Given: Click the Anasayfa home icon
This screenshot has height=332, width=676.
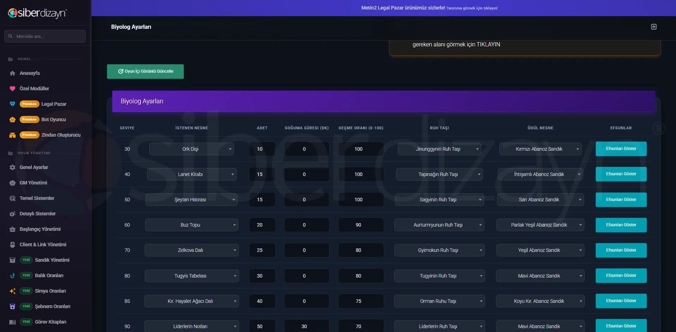Looking at the screenshot, I should pos(12,73).
